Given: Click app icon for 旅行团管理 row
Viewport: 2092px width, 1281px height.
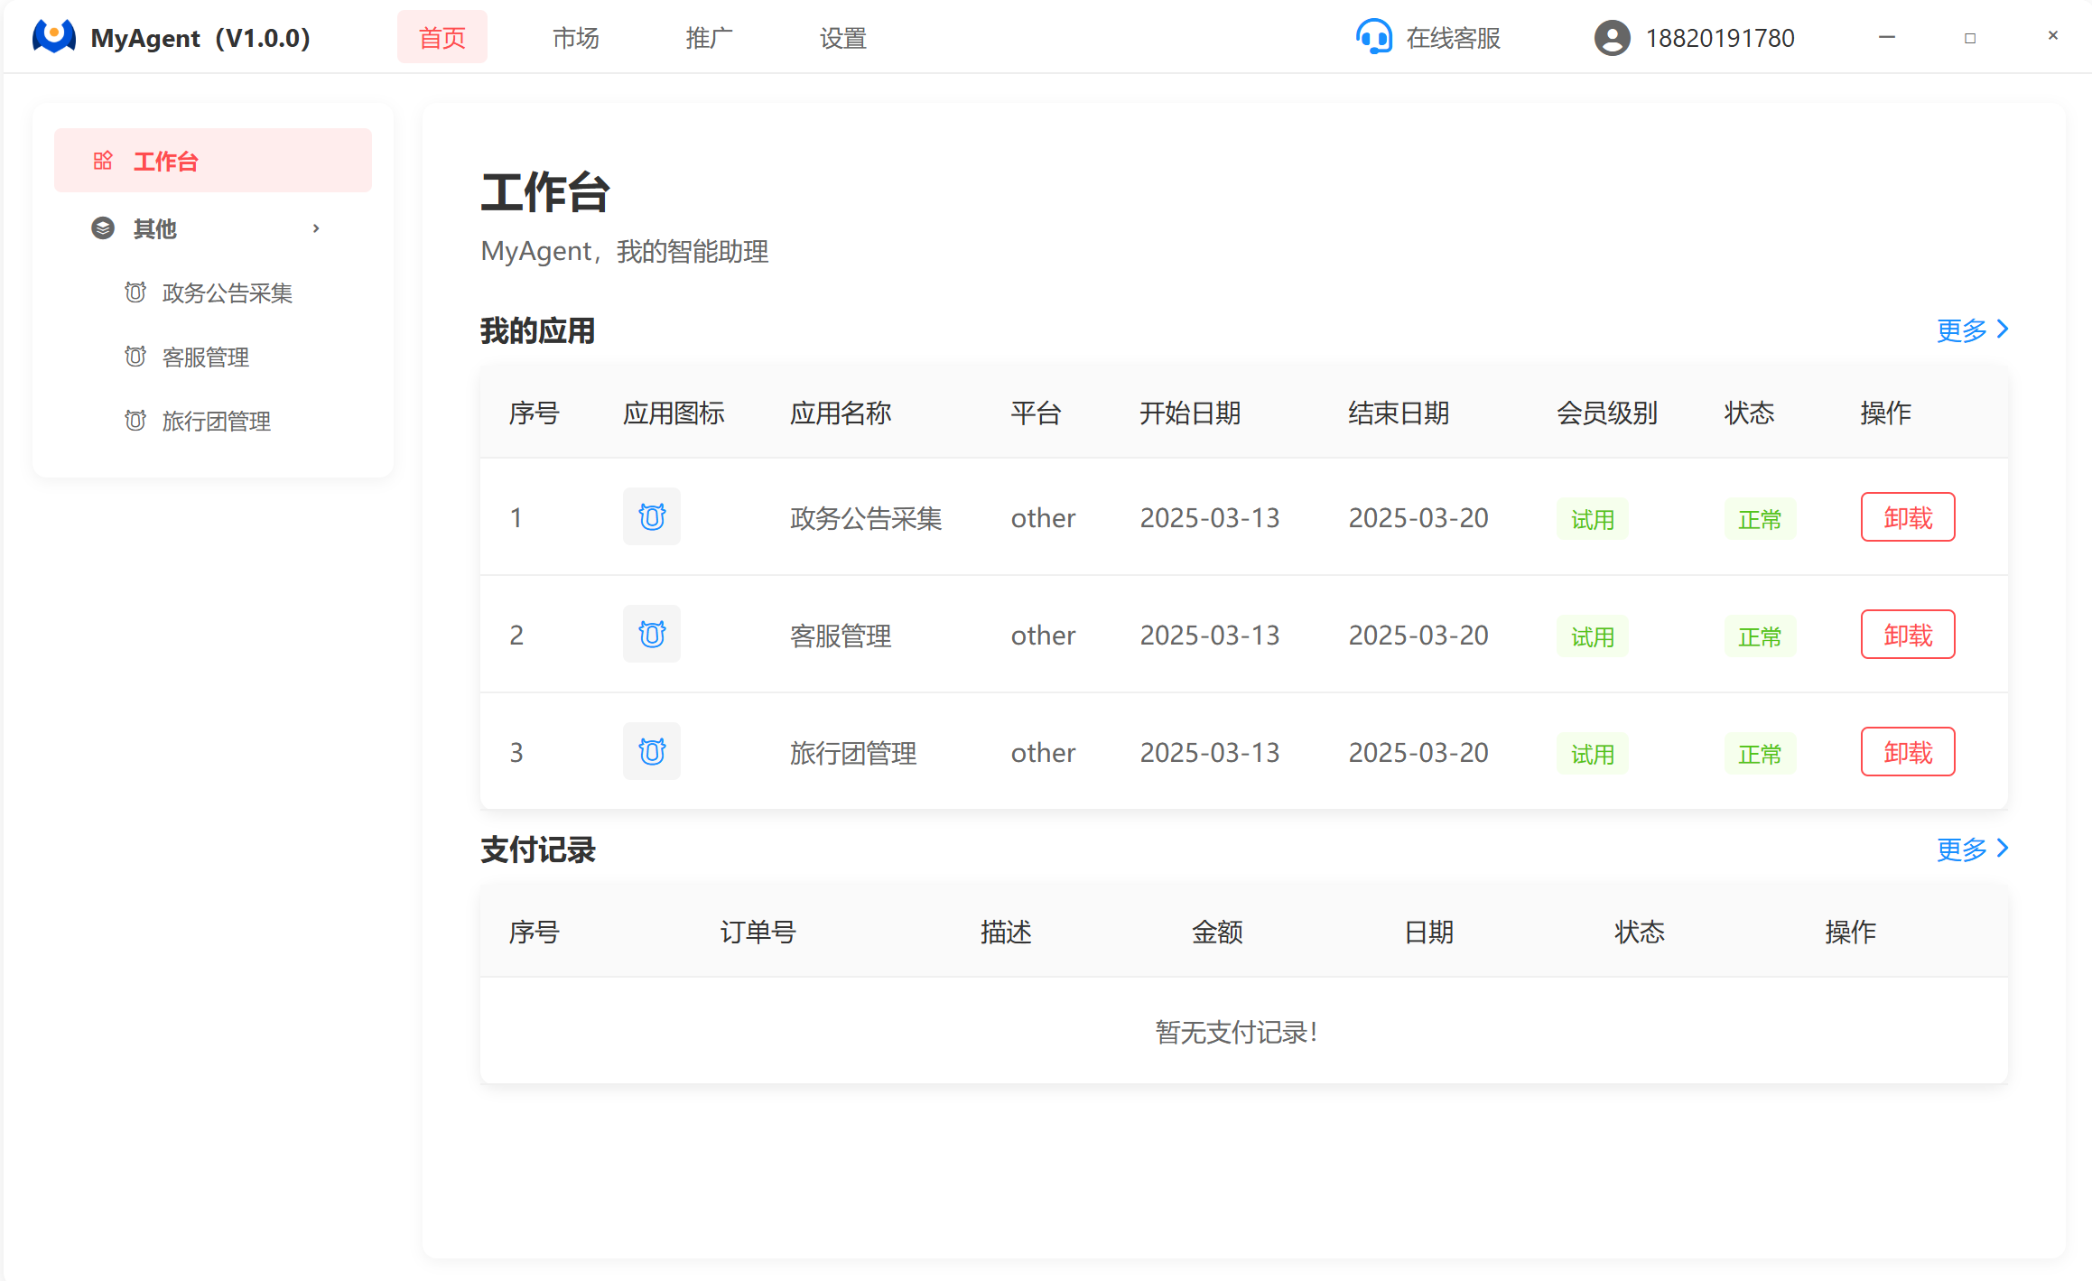Looking at the screenshot, I should coord(651,752).
